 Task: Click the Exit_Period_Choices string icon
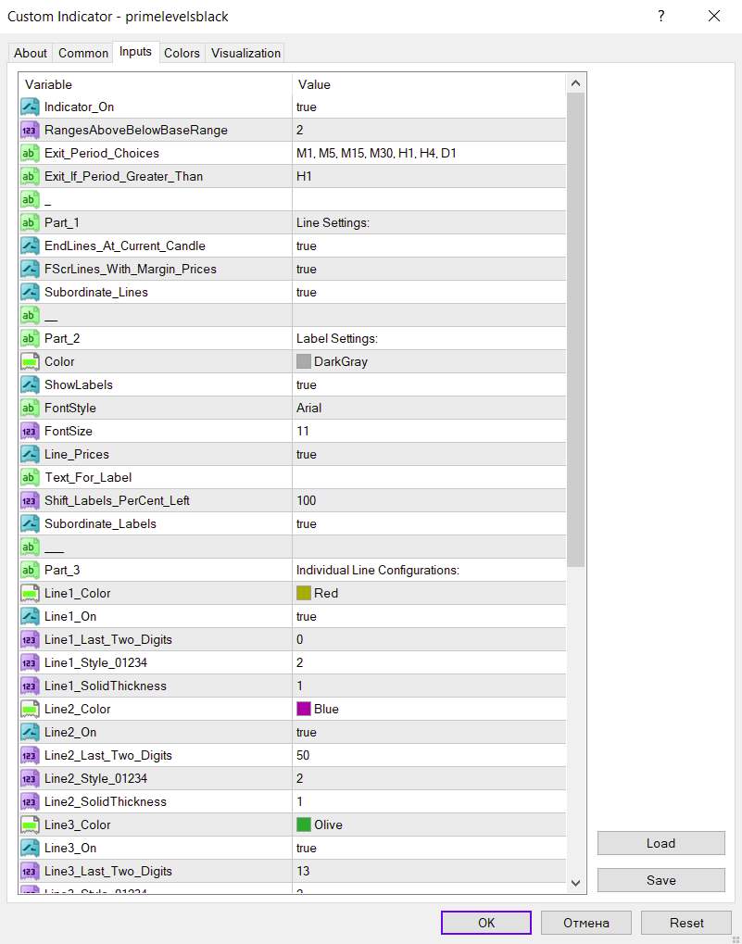pos(30,153)
